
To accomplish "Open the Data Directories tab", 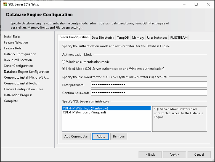I will tap(103, 38).
